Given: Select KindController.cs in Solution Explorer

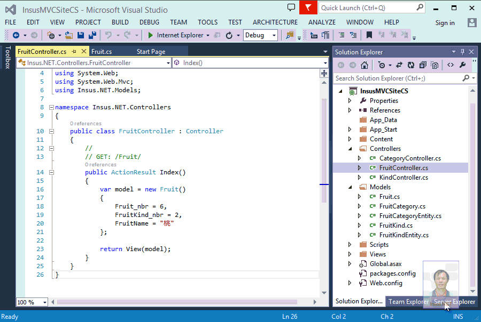Looking at the screenshot, I should 404,178.
